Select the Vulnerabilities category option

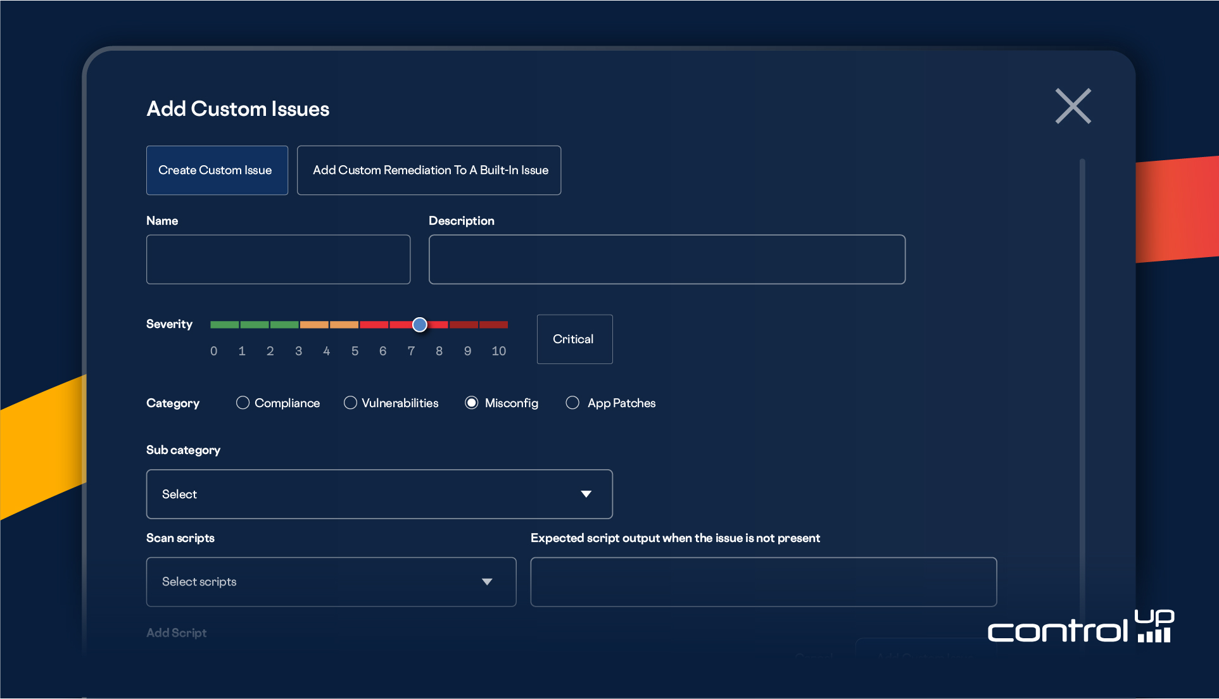tap(350, 403)
